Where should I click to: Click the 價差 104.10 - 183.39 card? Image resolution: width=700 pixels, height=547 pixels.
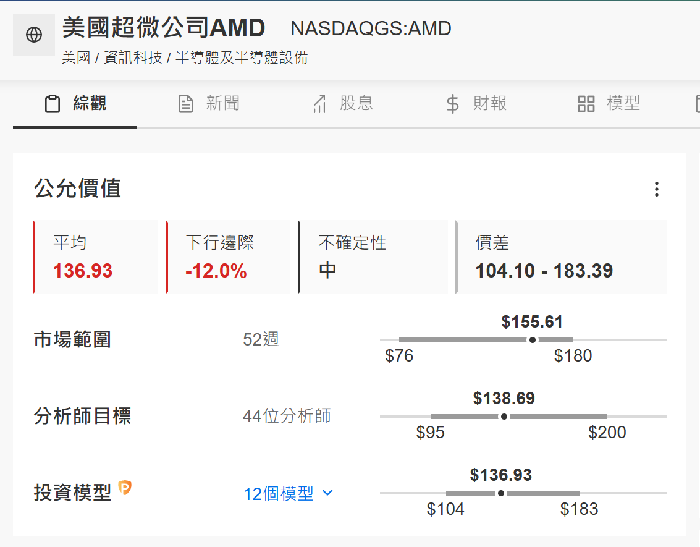561,257
